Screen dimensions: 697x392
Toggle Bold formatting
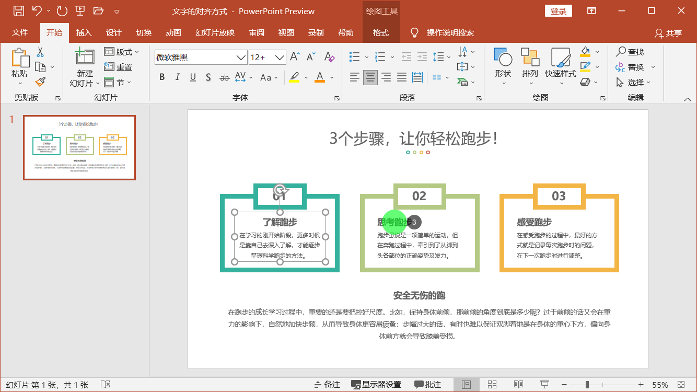point(162,77)
